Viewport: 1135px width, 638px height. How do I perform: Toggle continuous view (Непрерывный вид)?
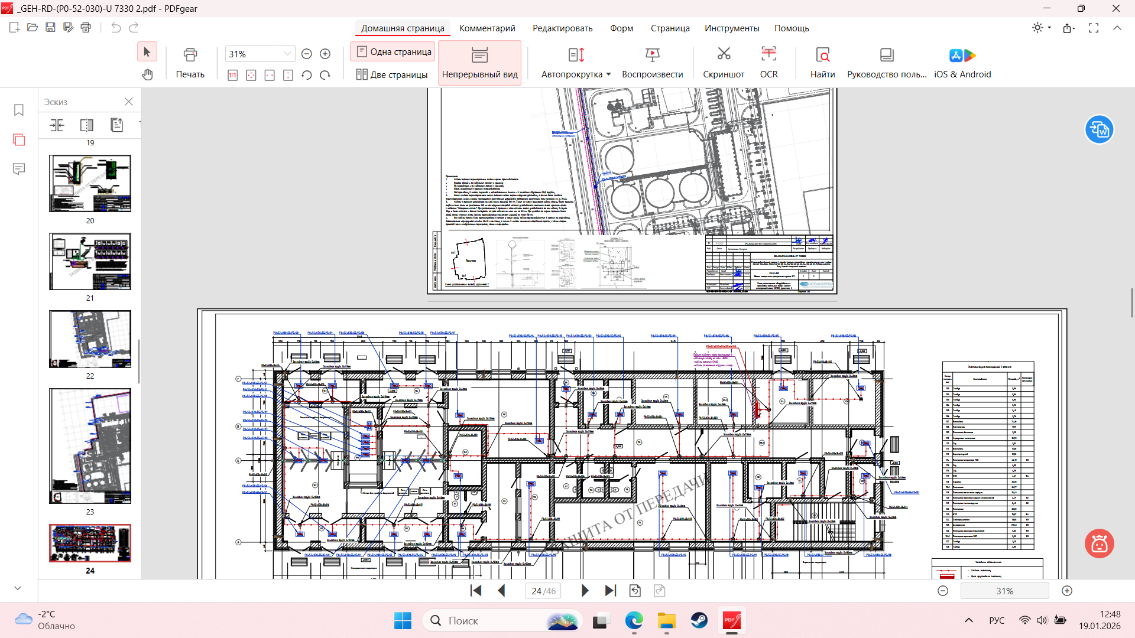479,63
